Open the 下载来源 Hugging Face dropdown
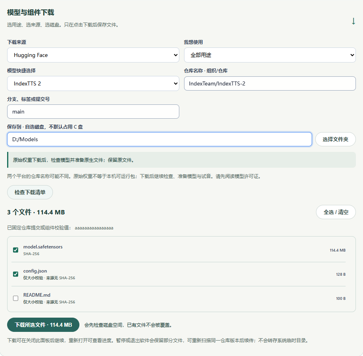Image resolution: width=363 pixels, height=356 pixels. [93, 55]
